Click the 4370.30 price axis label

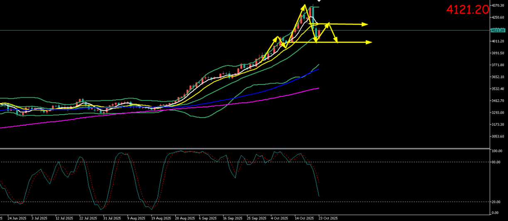[x=498, y=5]
